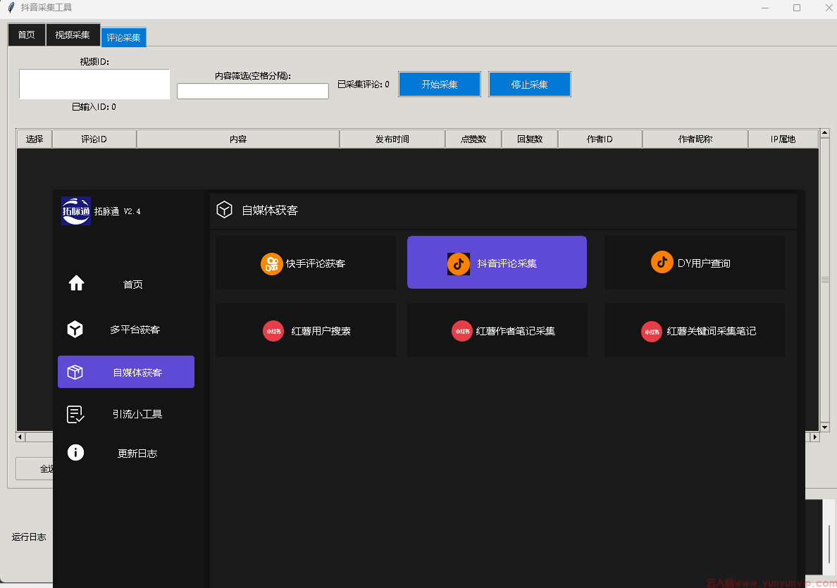Click the 小红书 icon on 红薯用户搜索 card
Viewport: 837px width, 588px height.
point(273,331)
